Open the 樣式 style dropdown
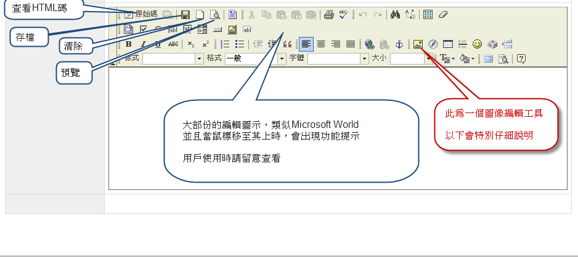Viewport: 578px width, 257px height. pos(199,58)
